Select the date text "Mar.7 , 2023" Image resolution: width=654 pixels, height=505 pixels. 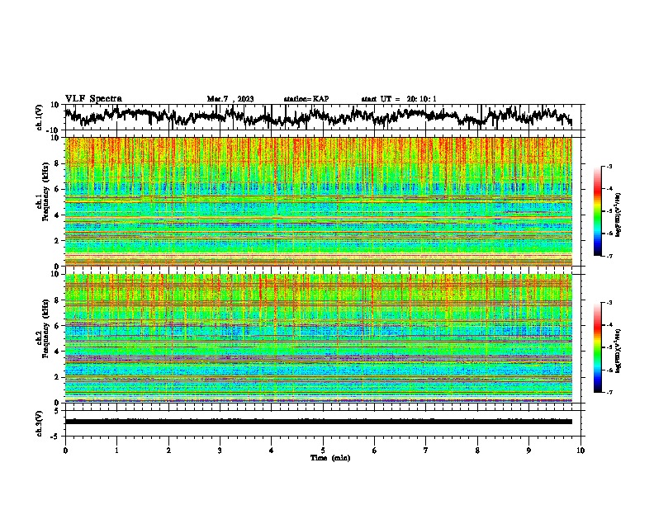[230, 99]
